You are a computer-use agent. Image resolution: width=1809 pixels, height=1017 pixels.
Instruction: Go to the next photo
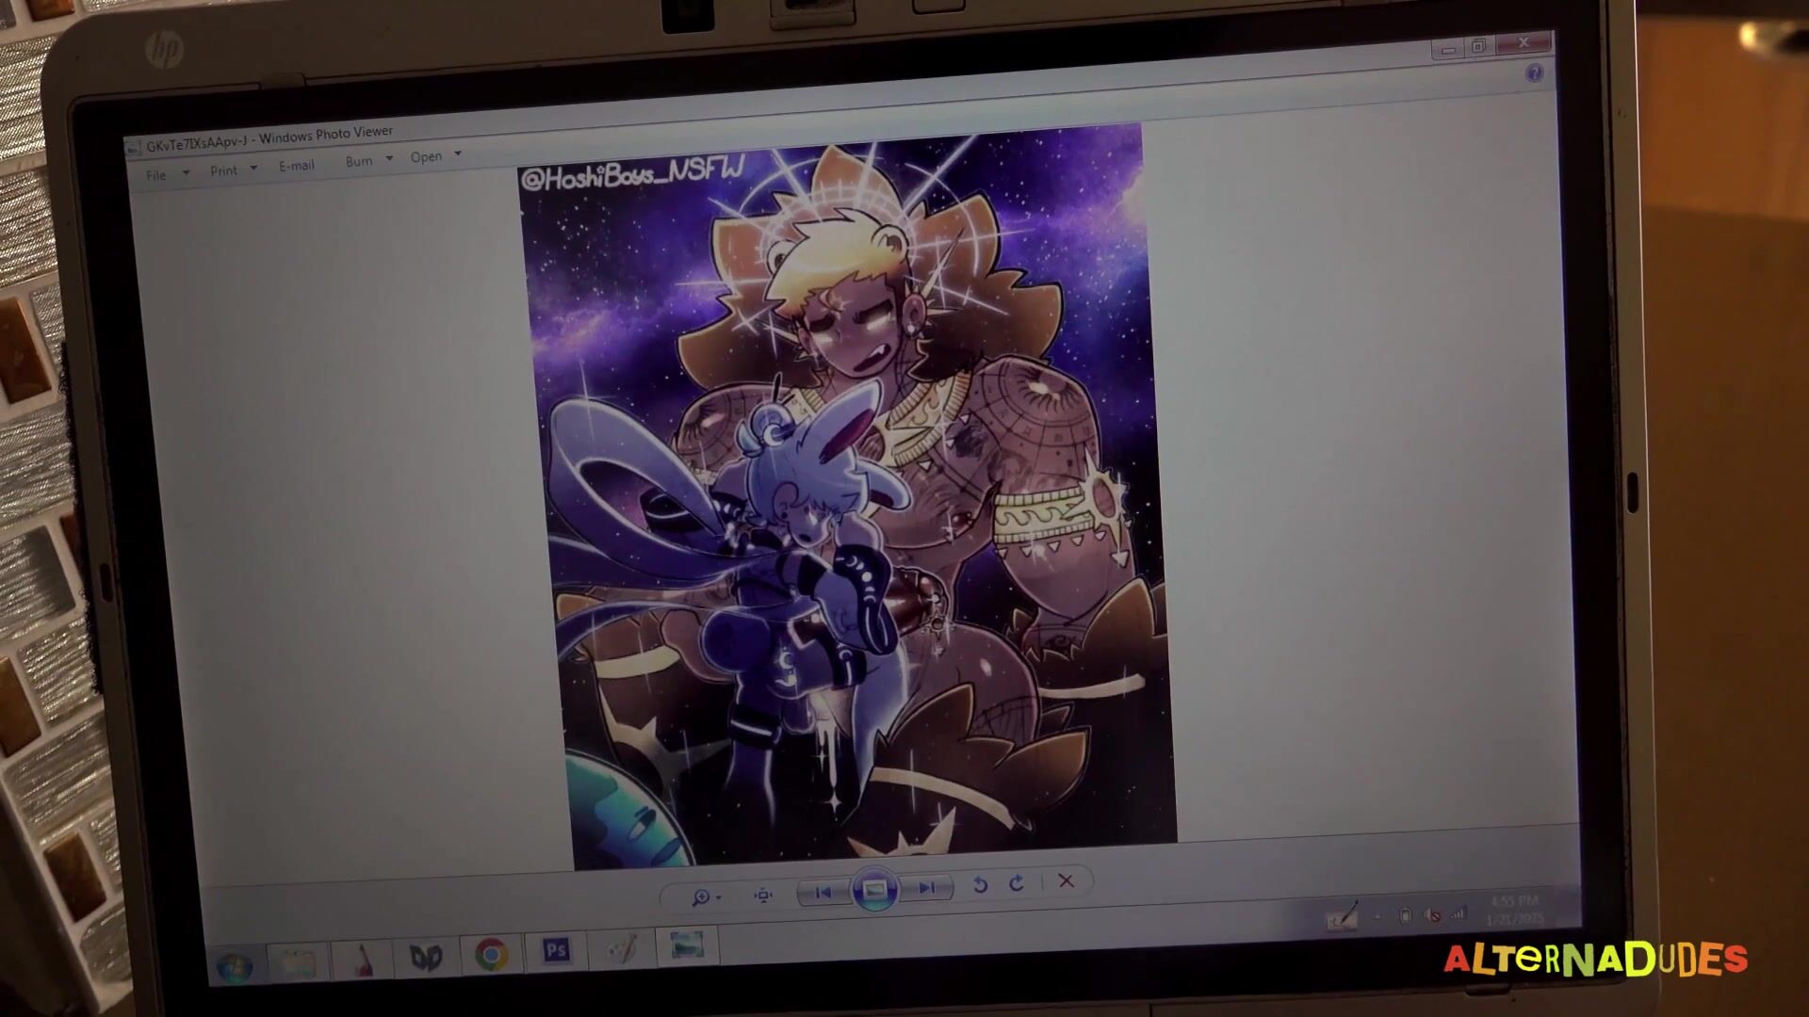pyautogui.click(x=927, y=888)
